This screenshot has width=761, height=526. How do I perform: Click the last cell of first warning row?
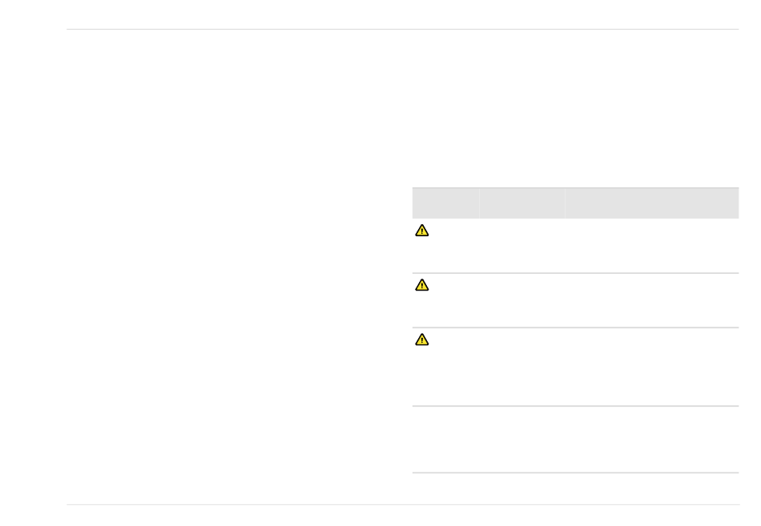[x=652, y=246]
